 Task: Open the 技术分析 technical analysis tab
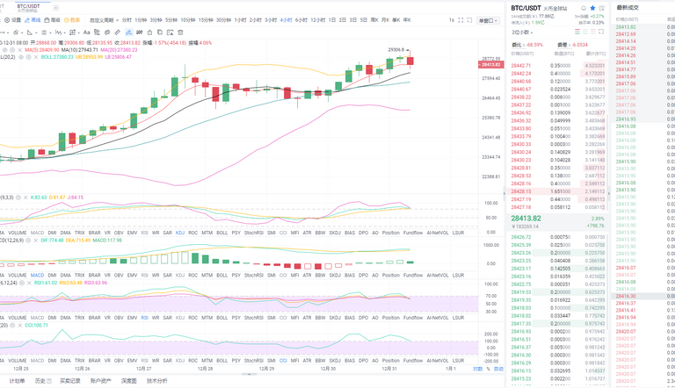pyautogui.click(x=156, y=381)
